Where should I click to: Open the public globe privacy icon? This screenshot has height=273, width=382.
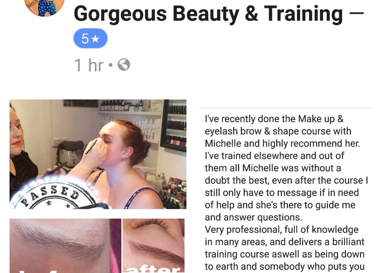[x=124, y=65]
